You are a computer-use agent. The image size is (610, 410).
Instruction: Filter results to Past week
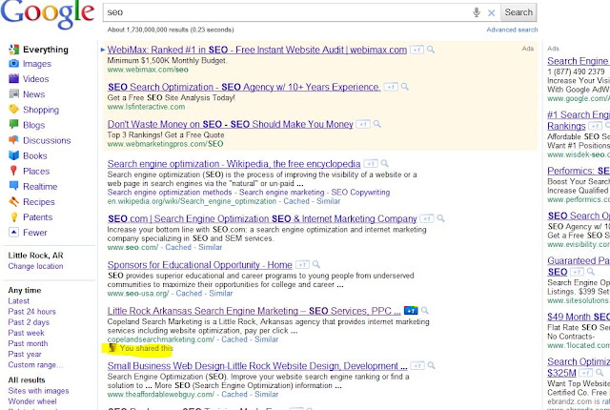coord(26,333)
